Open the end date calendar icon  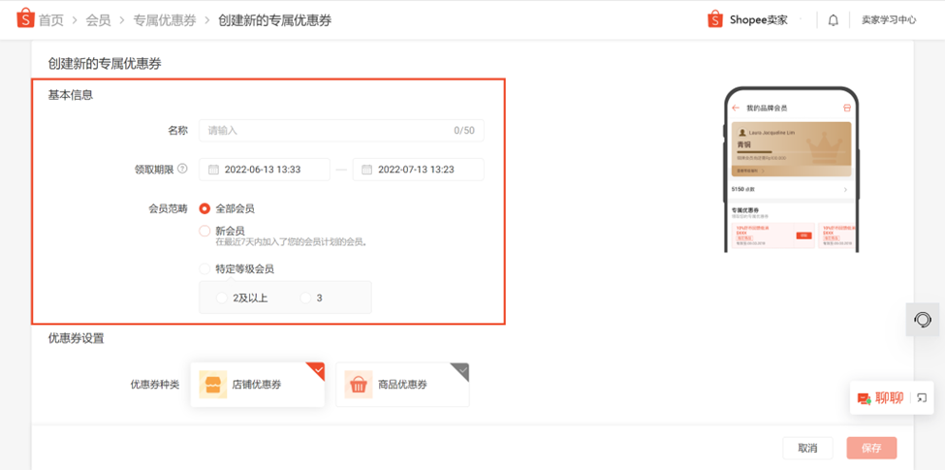(x=366, y=170)
